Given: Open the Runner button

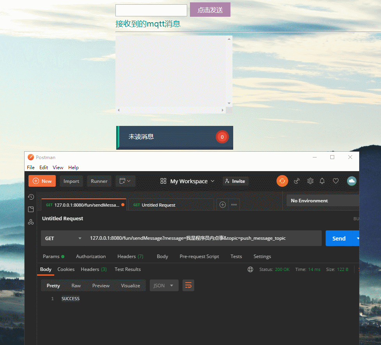Looking at the screenshot, I should click(99, 181).
